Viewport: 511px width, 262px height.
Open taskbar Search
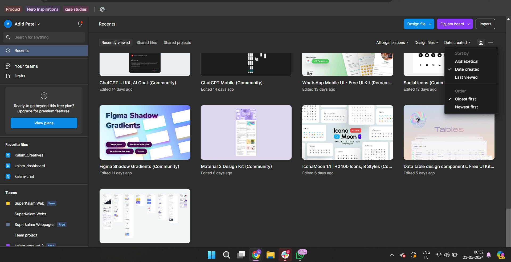(226, 255)
